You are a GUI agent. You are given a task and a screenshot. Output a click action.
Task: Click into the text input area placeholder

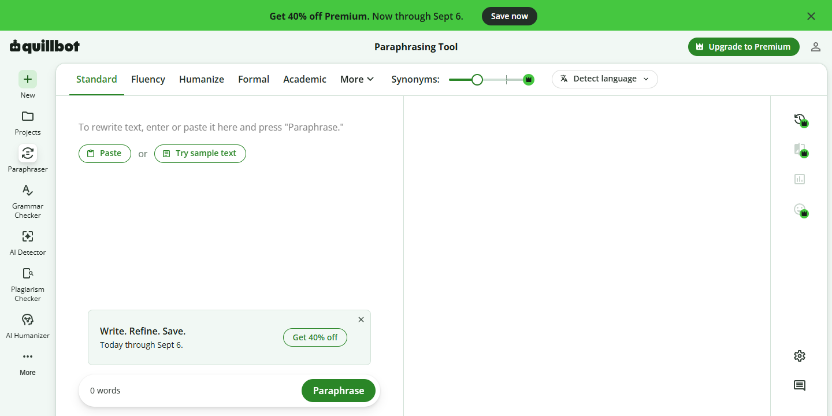[x=211, y=127]
